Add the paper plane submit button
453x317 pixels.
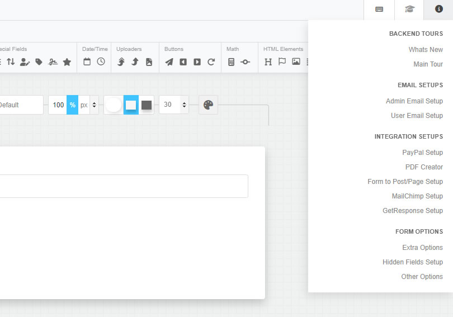coord(169,62)
